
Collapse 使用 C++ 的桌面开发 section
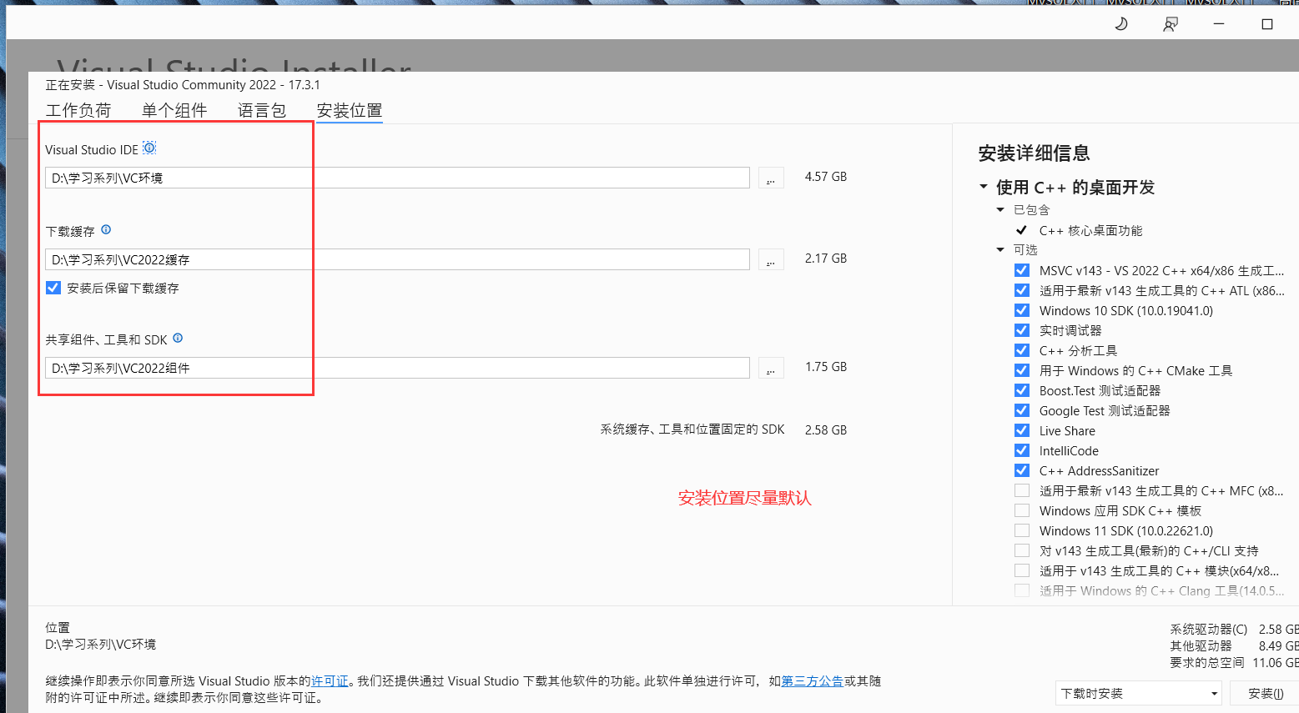pos(984,187)
